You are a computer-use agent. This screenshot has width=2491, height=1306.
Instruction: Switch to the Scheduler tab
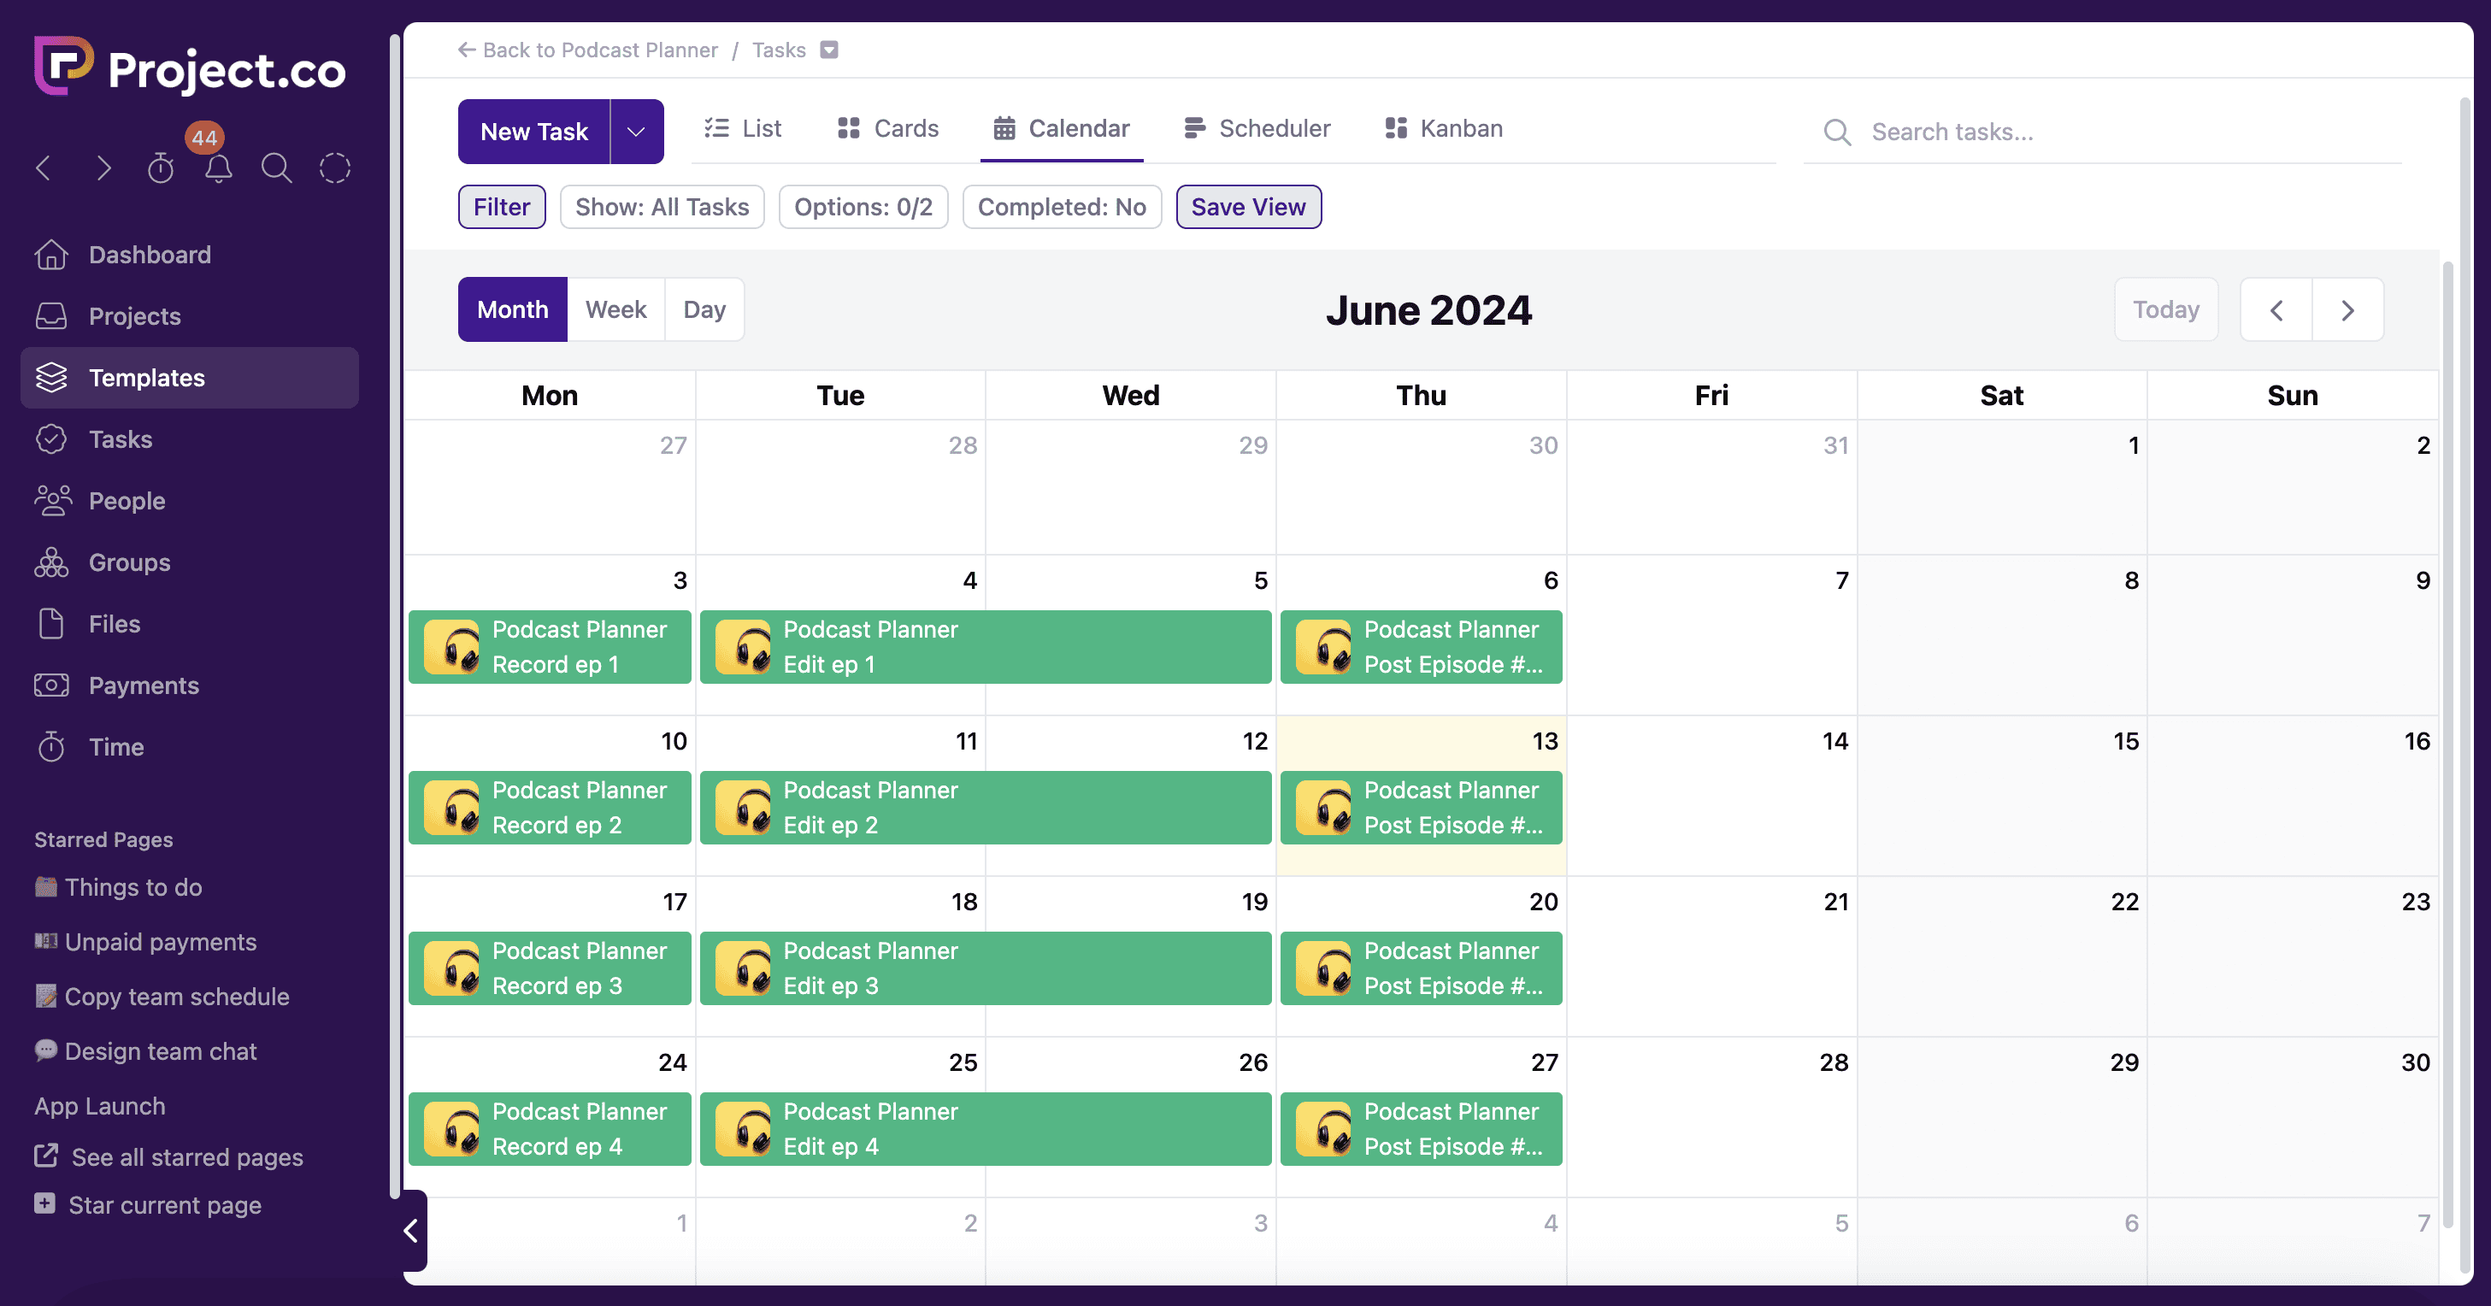(1257, 128)
